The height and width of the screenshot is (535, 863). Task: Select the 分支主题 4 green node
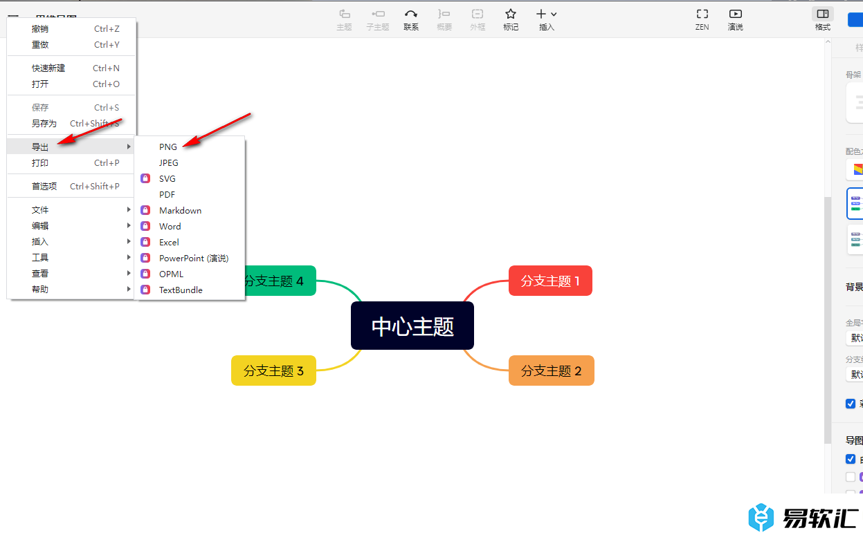tap(280, 281)
